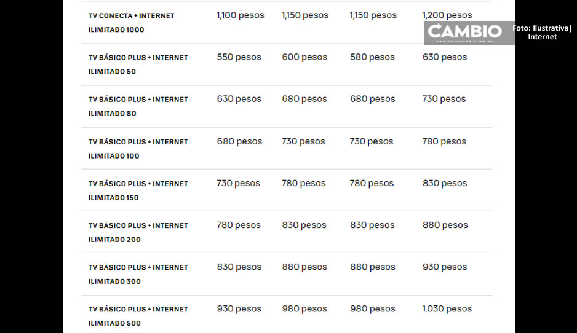Click TV Básico Plus + Internet Ilimitado 50
The width and height of the screenshot is (577, 333).
138,65
